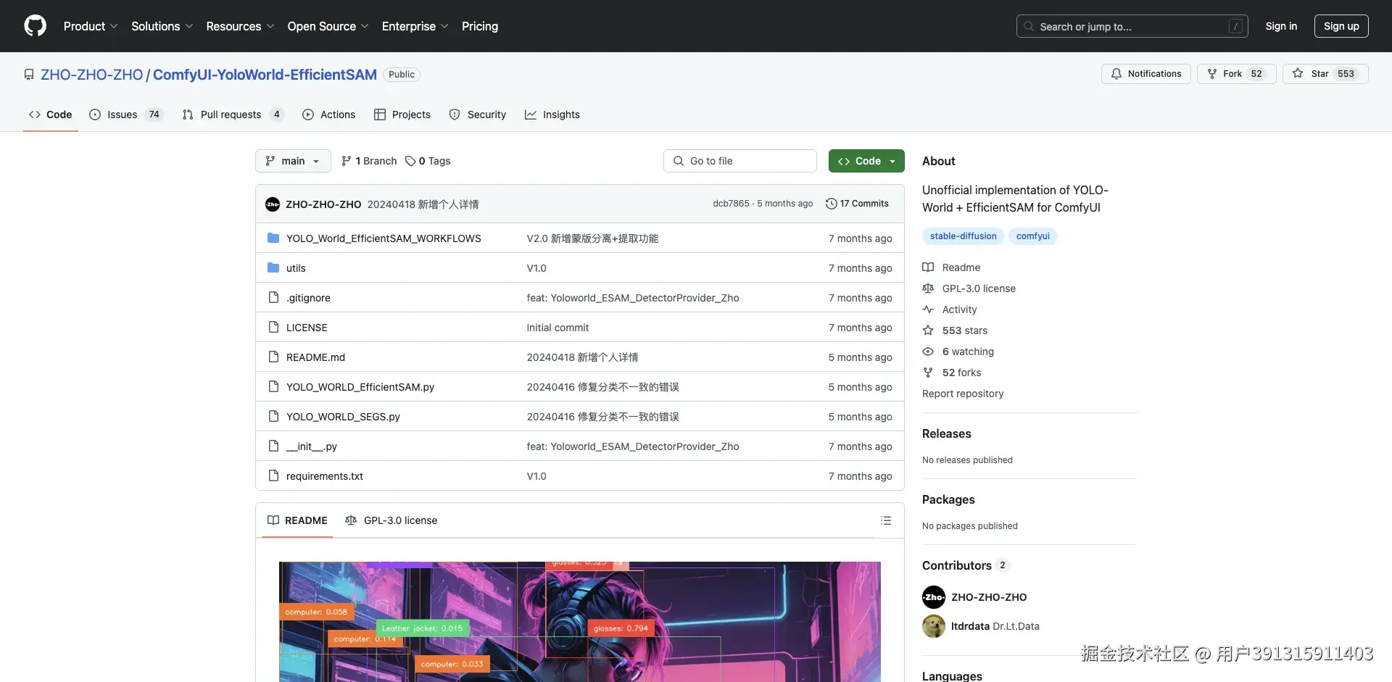Viewport: 1392px width, 682px height.
Task: Open the main branch selector dropdown
Action: 293,161
